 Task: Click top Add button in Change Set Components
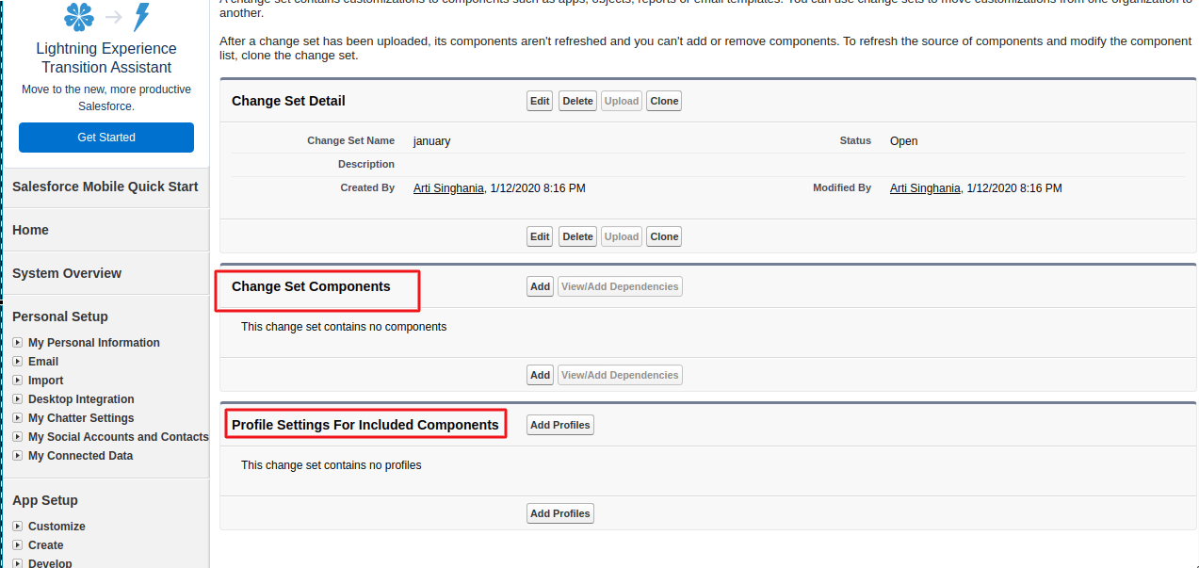coord(540,286)
